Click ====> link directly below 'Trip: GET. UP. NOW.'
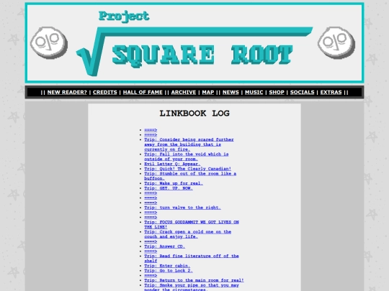This screenshot has height=291, width=389. point(151,193)
